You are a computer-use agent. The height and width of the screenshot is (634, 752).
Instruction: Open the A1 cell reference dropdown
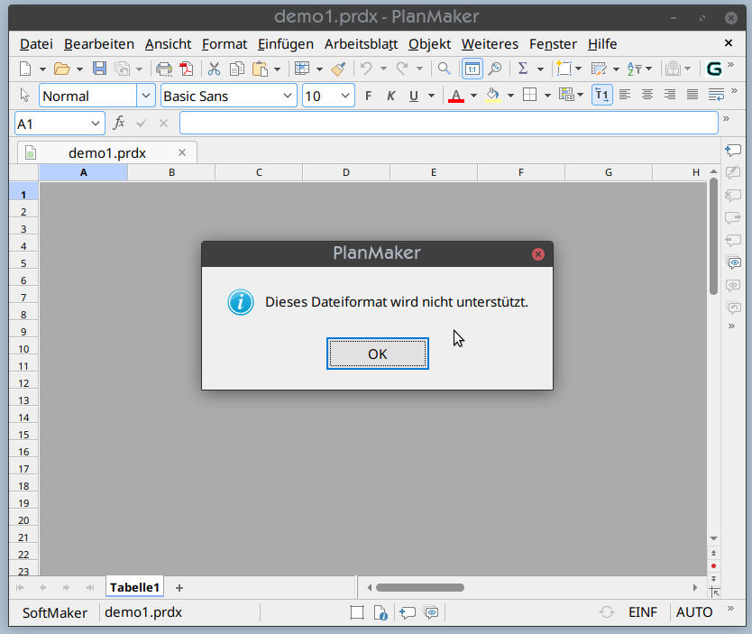tap(95, 124)
